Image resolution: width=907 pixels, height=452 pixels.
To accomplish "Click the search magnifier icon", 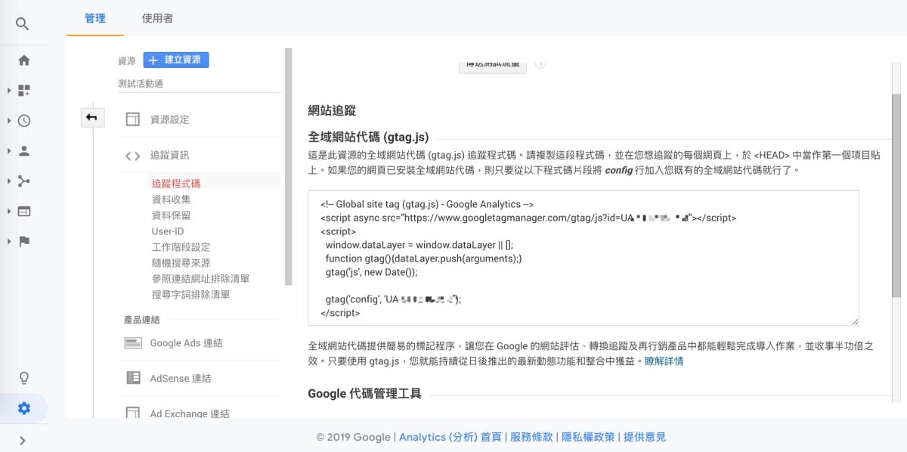I will coord(23,24).
